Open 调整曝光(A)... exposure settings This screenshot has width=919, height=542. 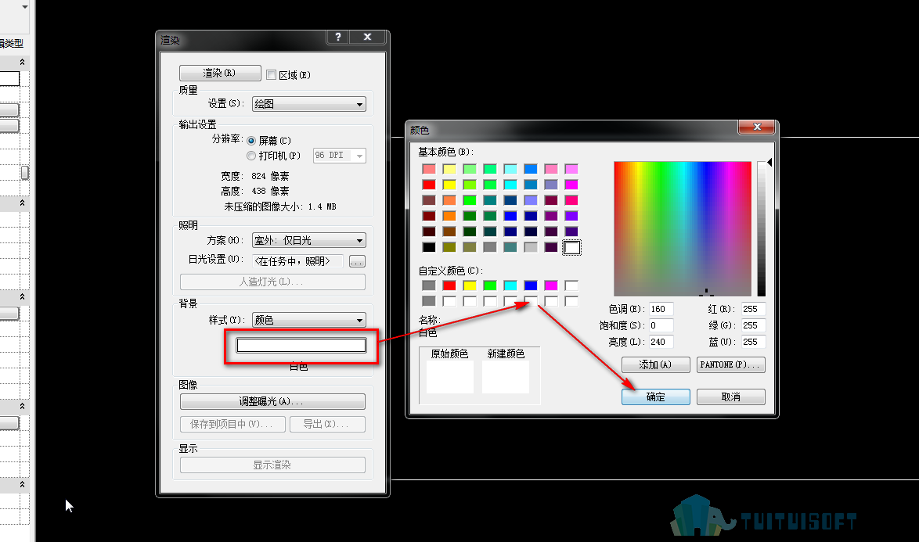pyautogui.click(x=272, y=401)
